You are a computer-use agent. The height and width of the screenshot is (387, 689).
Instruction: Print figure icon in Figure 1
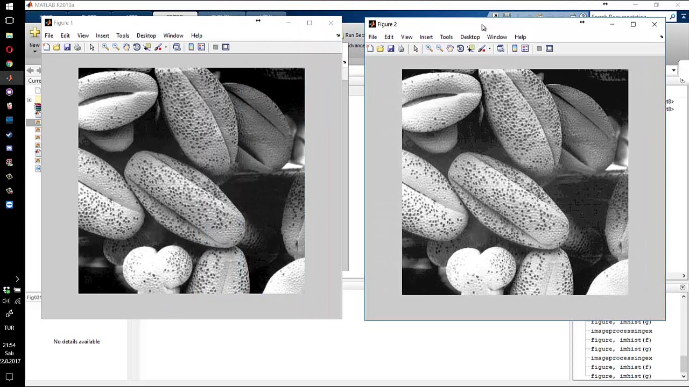pos(78,47)
